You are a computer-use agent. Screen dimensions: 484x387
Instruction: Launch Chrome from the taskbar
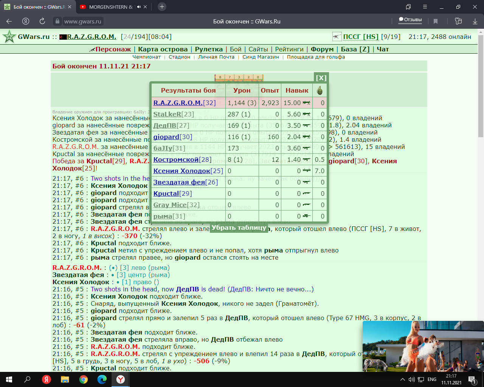point(84,379)
